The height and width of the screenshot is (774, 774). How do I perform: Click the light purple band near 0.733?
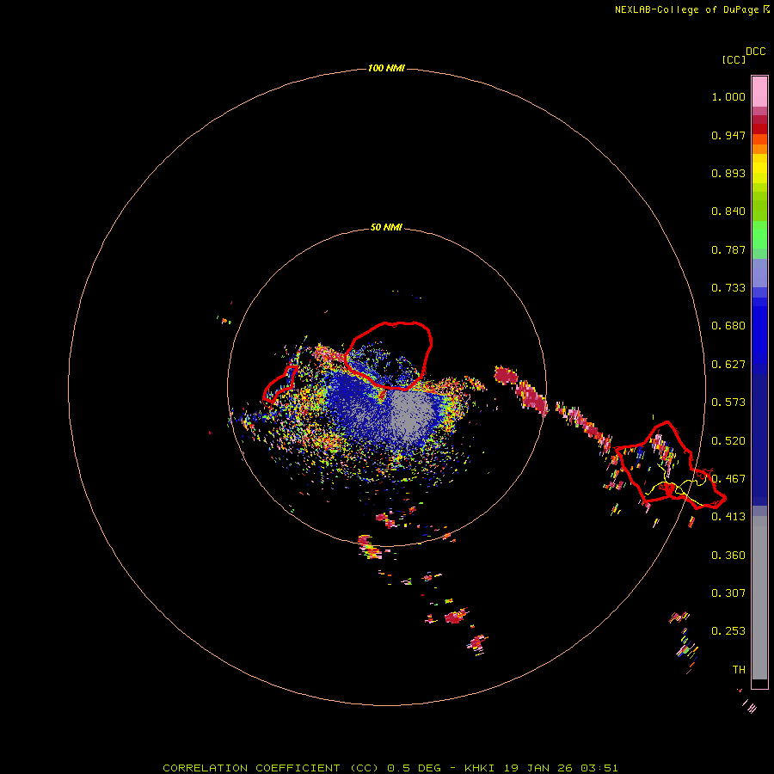(759, 273)
